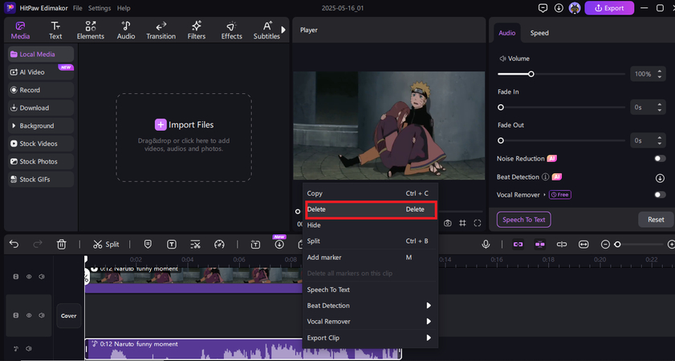The image size is (675, 361).
Task: Select the Audio properties tab
Action: [x=506, y=33]
